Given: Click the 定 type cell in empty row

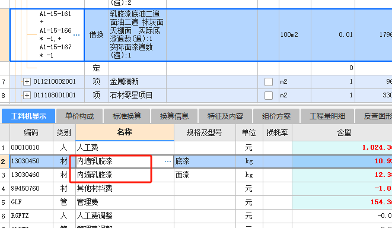Looking at the screenshot, I should point(97,68).
